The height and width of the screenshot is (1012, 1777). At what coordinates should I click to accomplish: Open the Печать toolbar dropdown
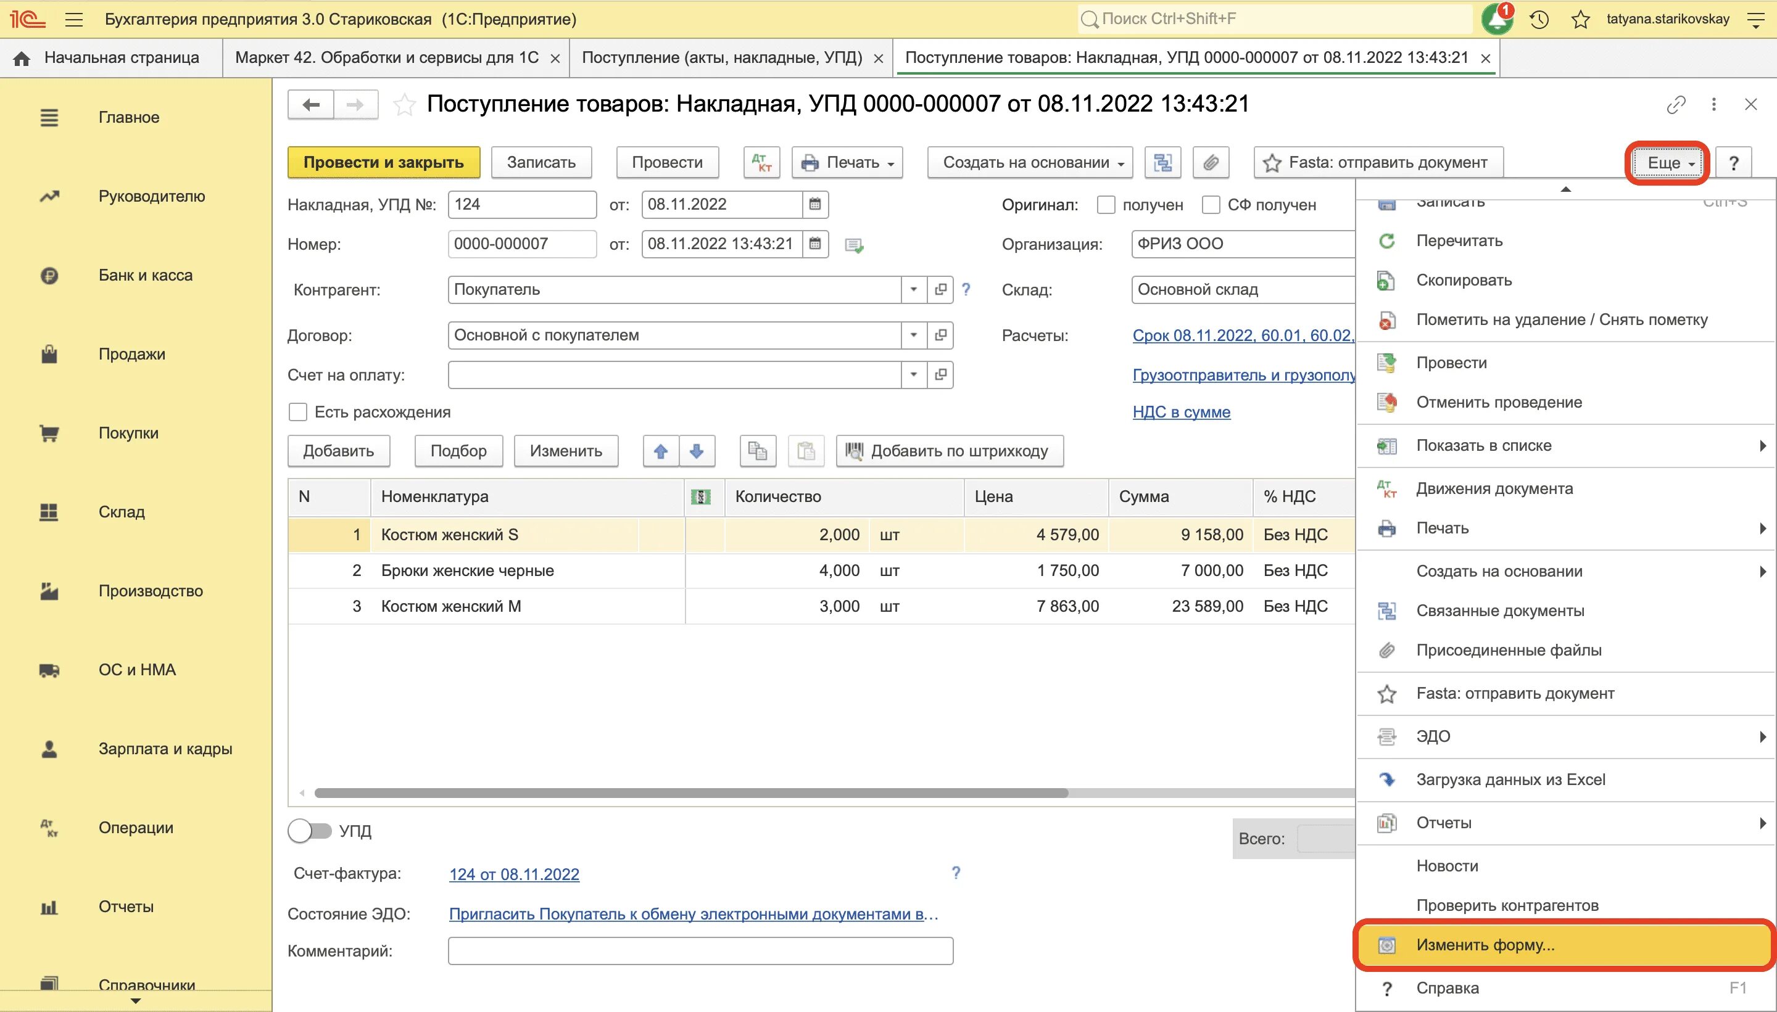(847, 163)
